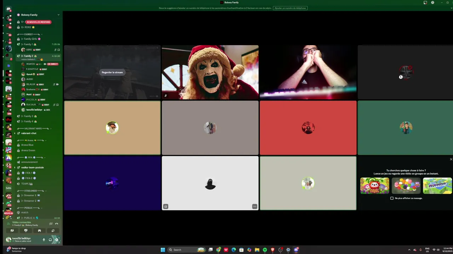
Task: Select the Santa clown video tile
Action: tap(210, 72)
